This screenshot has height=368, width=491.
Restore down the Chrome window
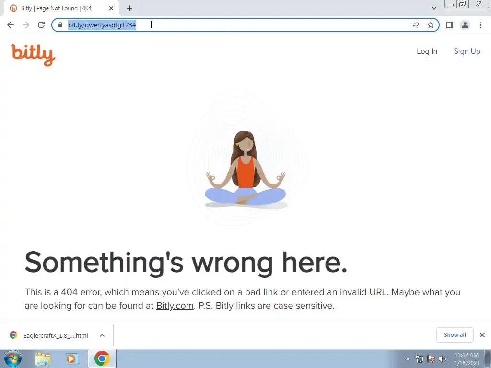pyautogui.click(x=462, y=4)
